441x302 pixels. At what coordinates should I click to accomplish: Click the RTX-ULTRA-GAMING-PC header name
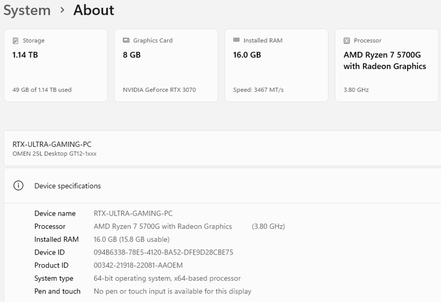pos(52,144)
